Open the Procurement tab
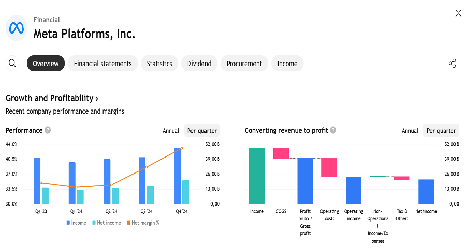The image size is (469, 252). [244, 63]
